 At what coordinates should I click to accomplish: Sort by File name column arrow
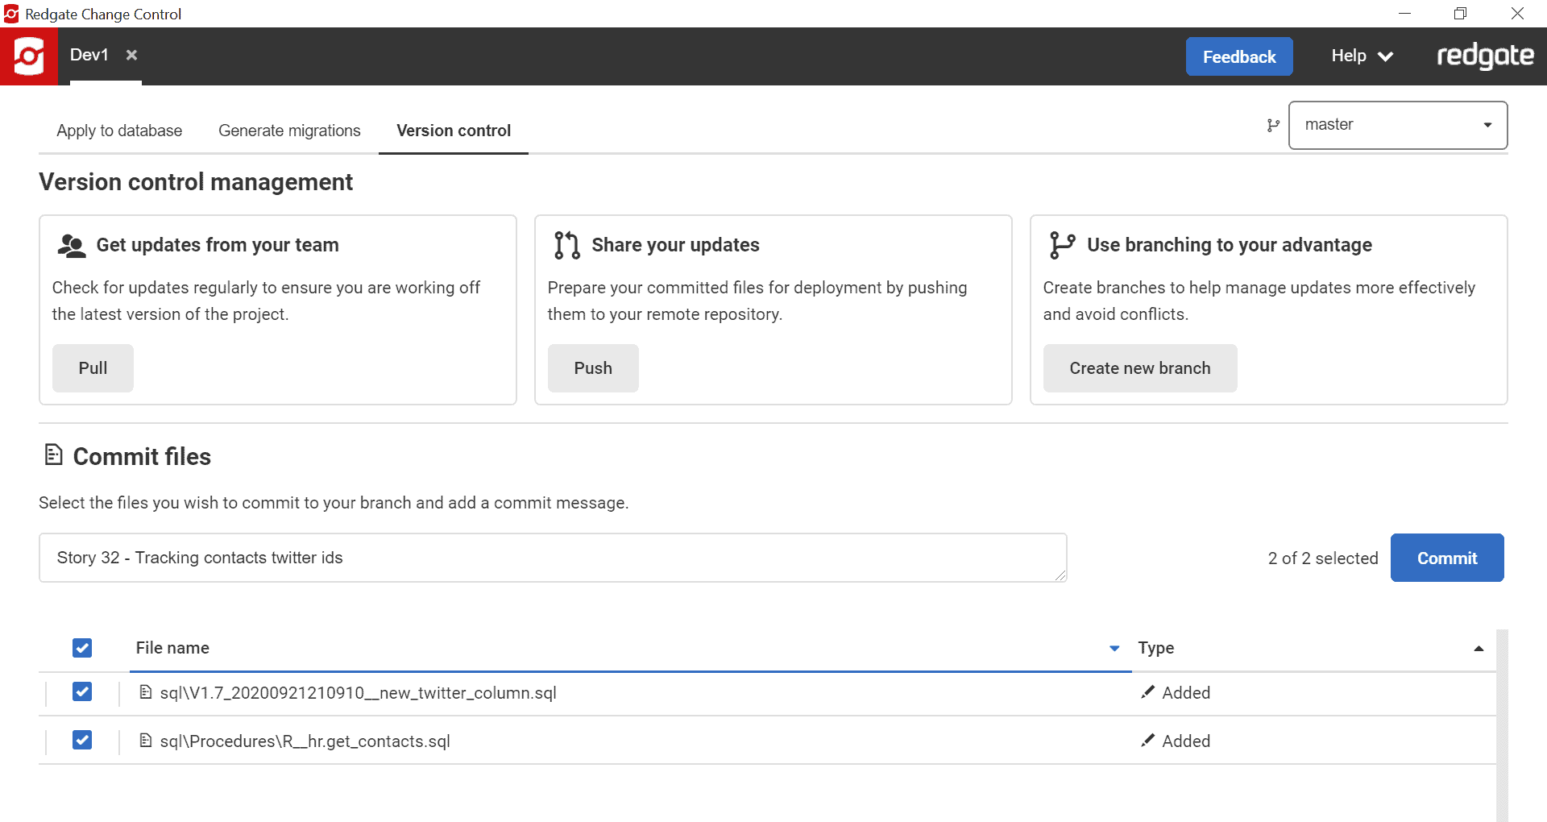pyautogui.click(x=1114, y=648)
